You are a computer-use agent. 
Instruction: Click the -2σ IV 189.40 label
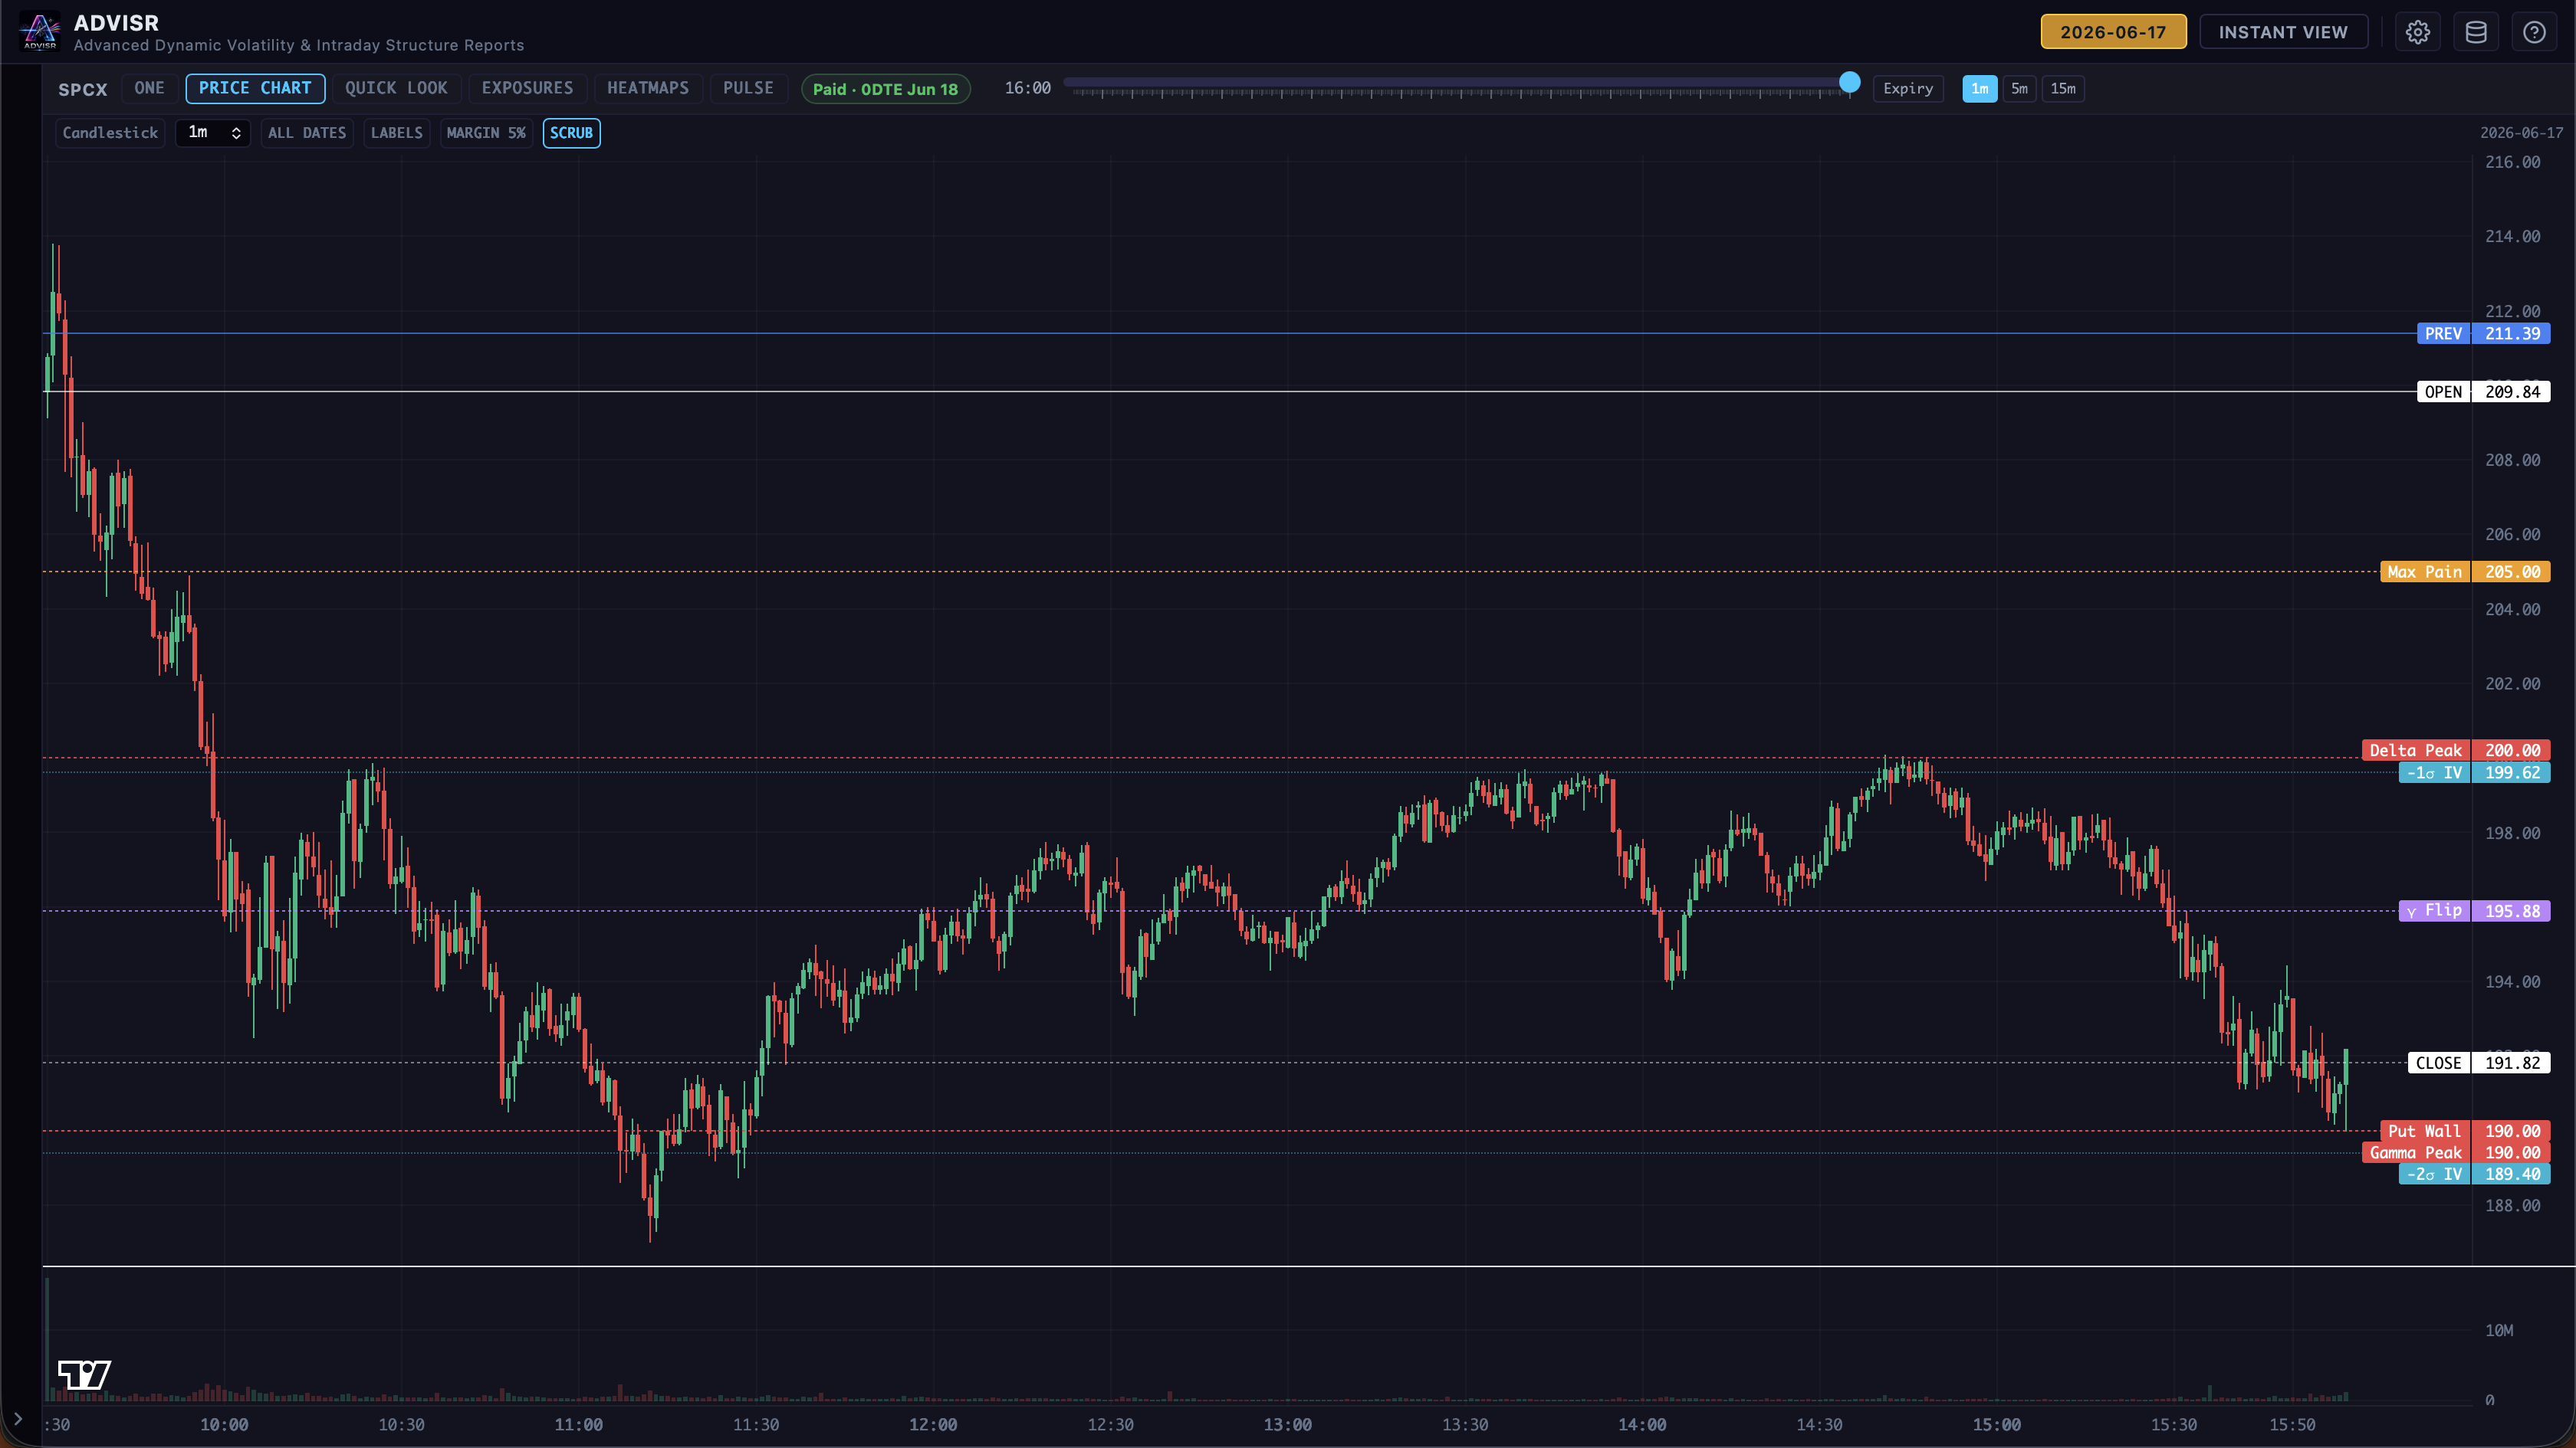tap(2474, 1174)
